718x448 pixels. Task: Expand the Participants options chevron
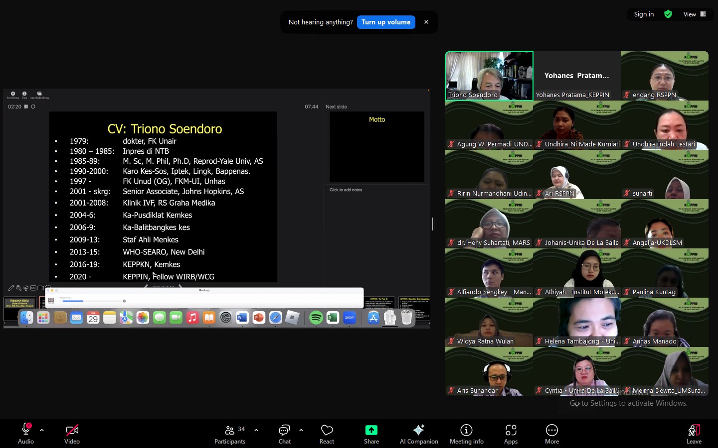tap(256, 430)
